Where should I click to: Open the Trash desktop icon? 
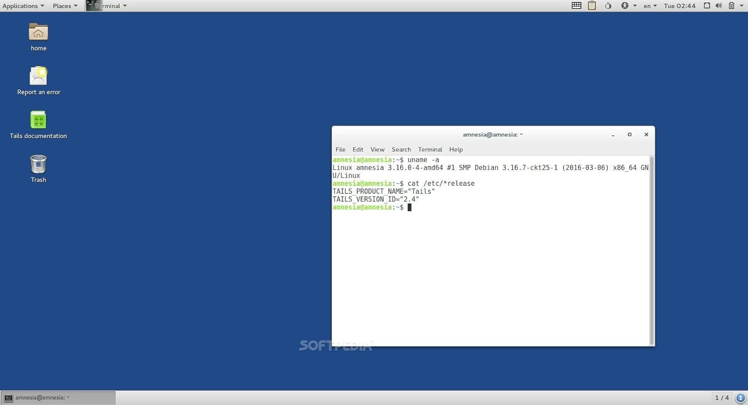click(x=38, y=164)
